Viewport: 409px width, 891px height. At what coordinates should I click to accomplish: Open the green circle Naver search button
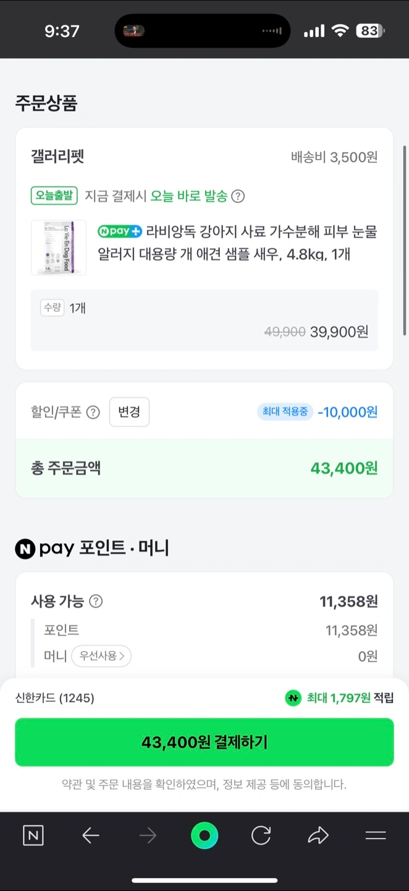(x=204, y=836)
